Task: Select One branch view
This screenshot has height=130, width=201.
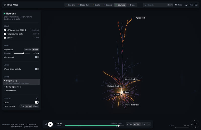Action: 11,91
